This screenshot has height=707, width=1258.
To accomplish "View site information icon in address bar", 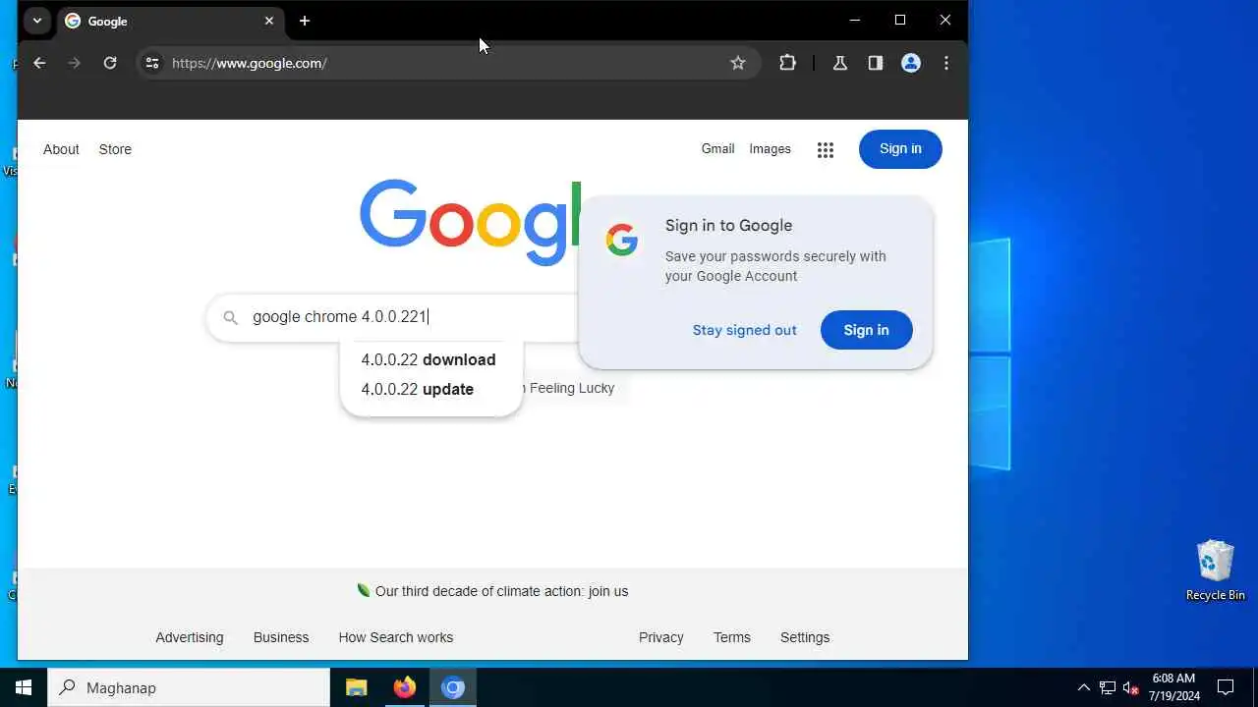I will tap(152, 63).
